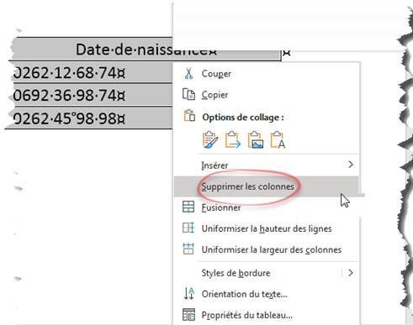Click the scissors Couper icon
This screenshot has height=325, width=413.
(188, 74)
